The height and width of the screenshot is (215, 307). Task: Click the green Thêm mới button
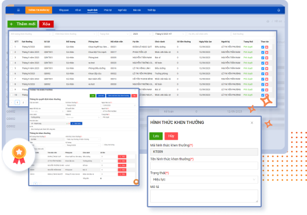[x=22, y=24]
